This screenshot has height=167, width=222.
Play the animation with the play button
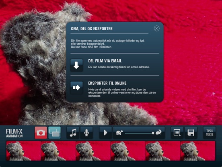[105, 133]
